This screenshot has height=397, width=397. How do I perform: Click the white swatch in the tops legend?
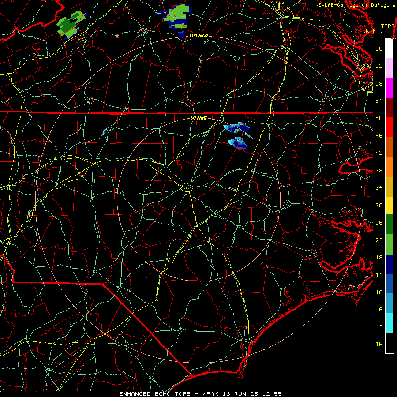(390, 49)
